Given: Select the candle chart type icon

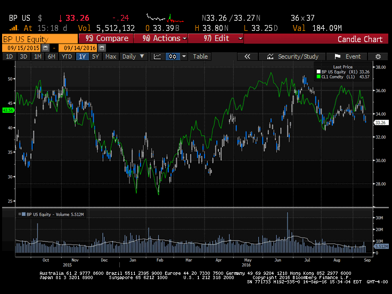Looking at the screenshot, I should [x=173, y=56].
